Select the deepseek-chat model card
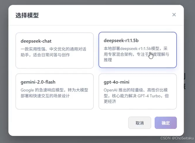Viewport: 195px width, 143px height. 55,50
